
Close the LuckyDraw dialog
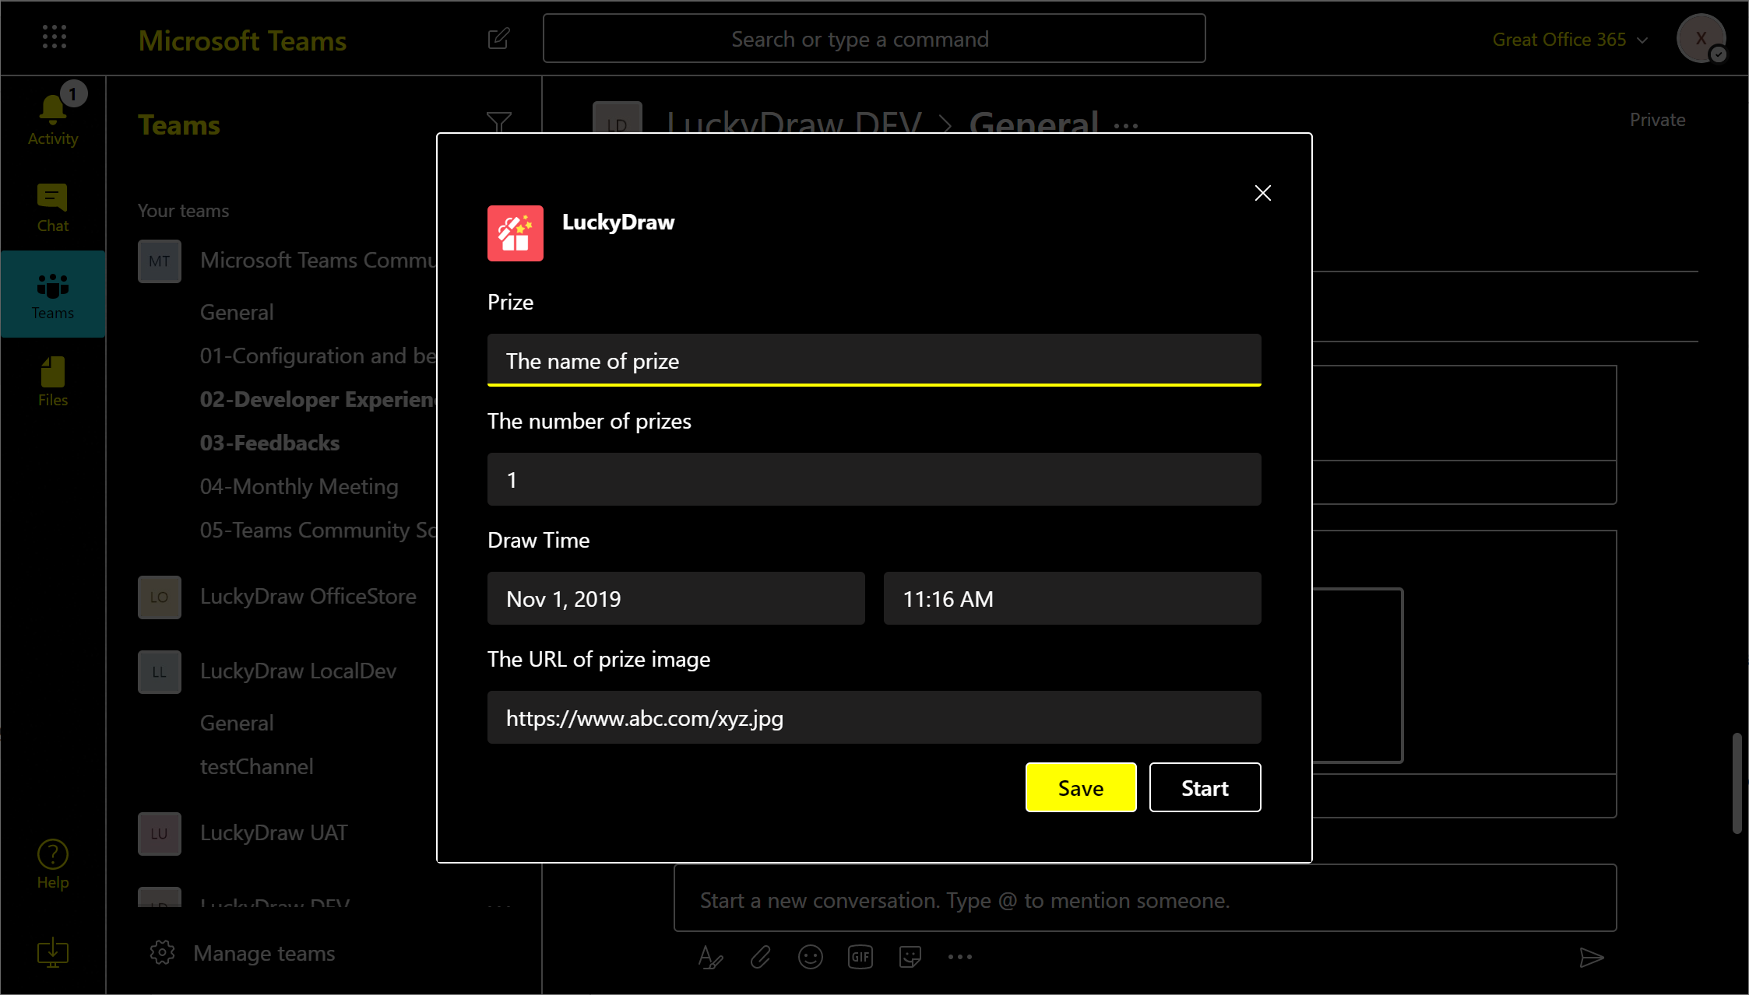pyautogui.click(x=1263, y=193)
